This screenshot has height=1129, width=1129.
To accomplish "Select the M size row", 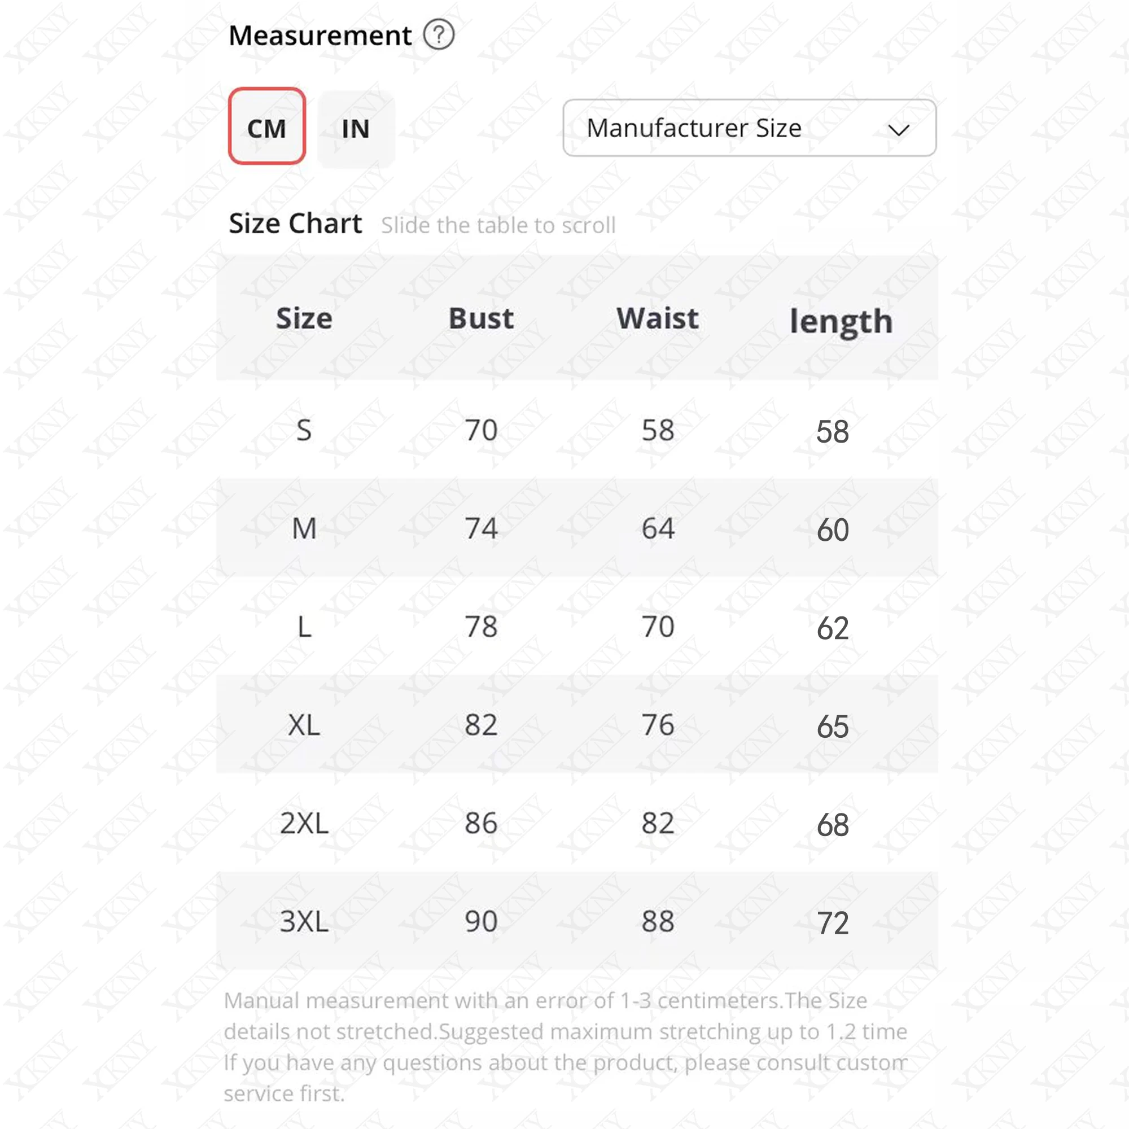I will point(577,528).
